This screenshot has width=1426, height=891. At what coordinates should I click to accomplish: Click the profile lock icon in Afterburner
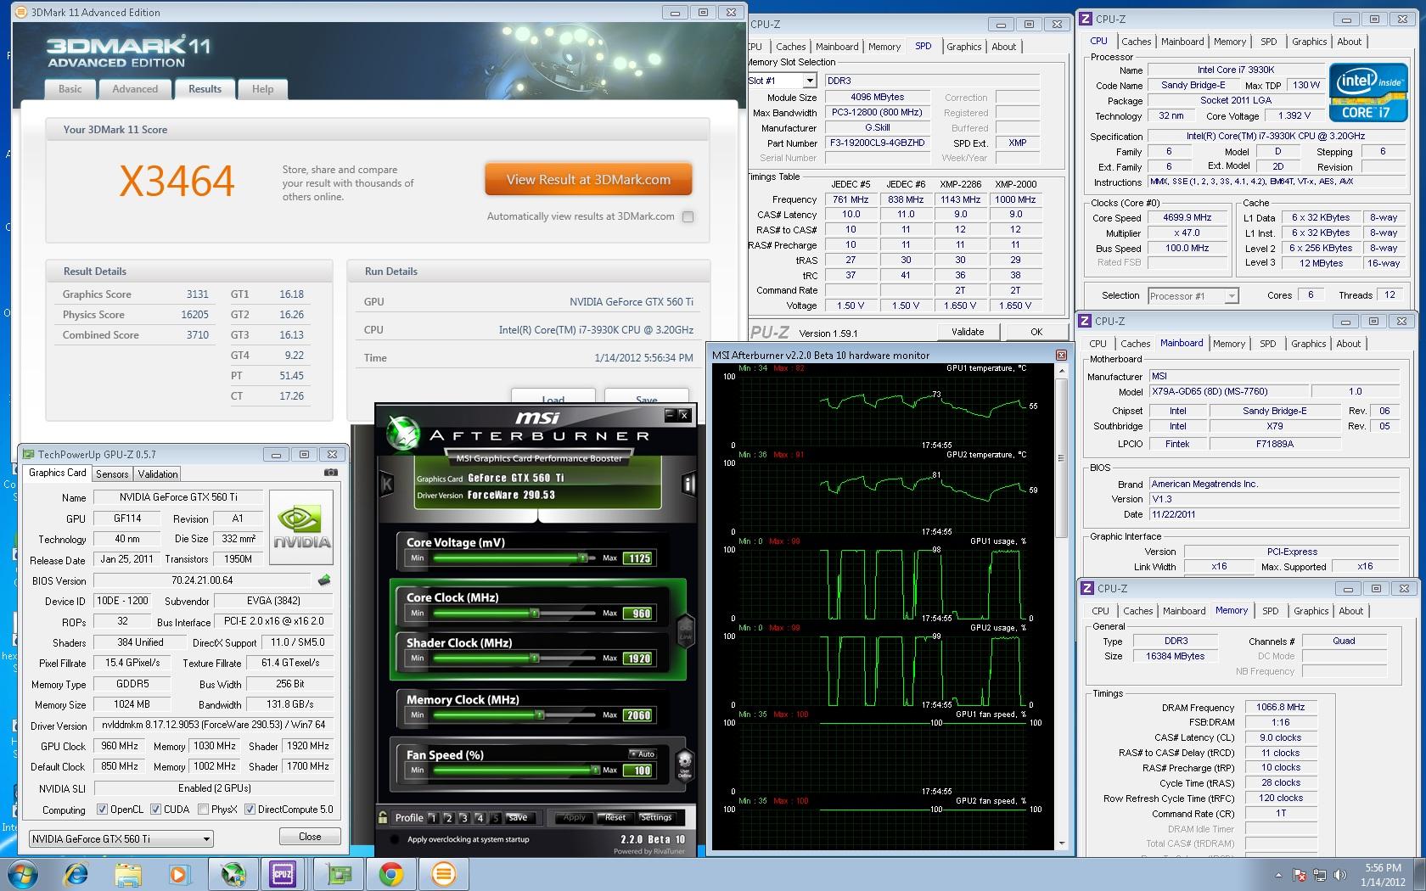point(384,817)
